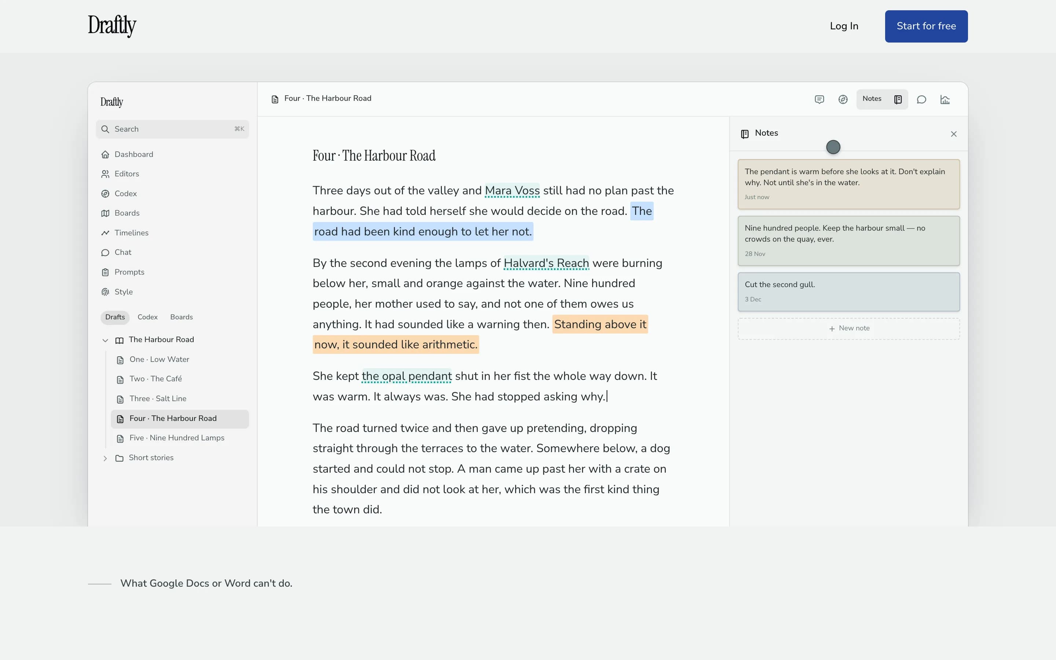Click the Search field
This screenshot has width=1056, height=660.
click(x=172, y=129)
